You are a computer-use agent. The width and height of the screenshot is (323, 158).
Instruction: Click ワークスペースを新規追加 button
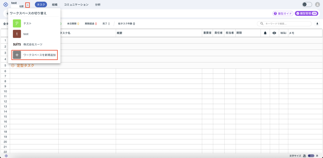click(35, 55)
